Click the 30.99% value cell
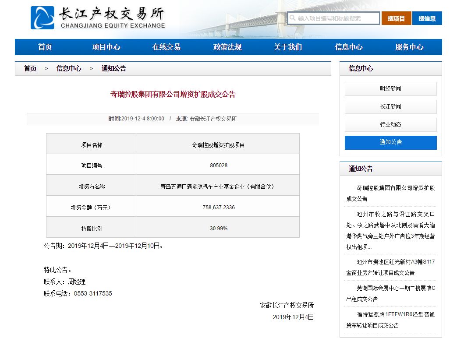464x338 pixels. click(218, 228)
